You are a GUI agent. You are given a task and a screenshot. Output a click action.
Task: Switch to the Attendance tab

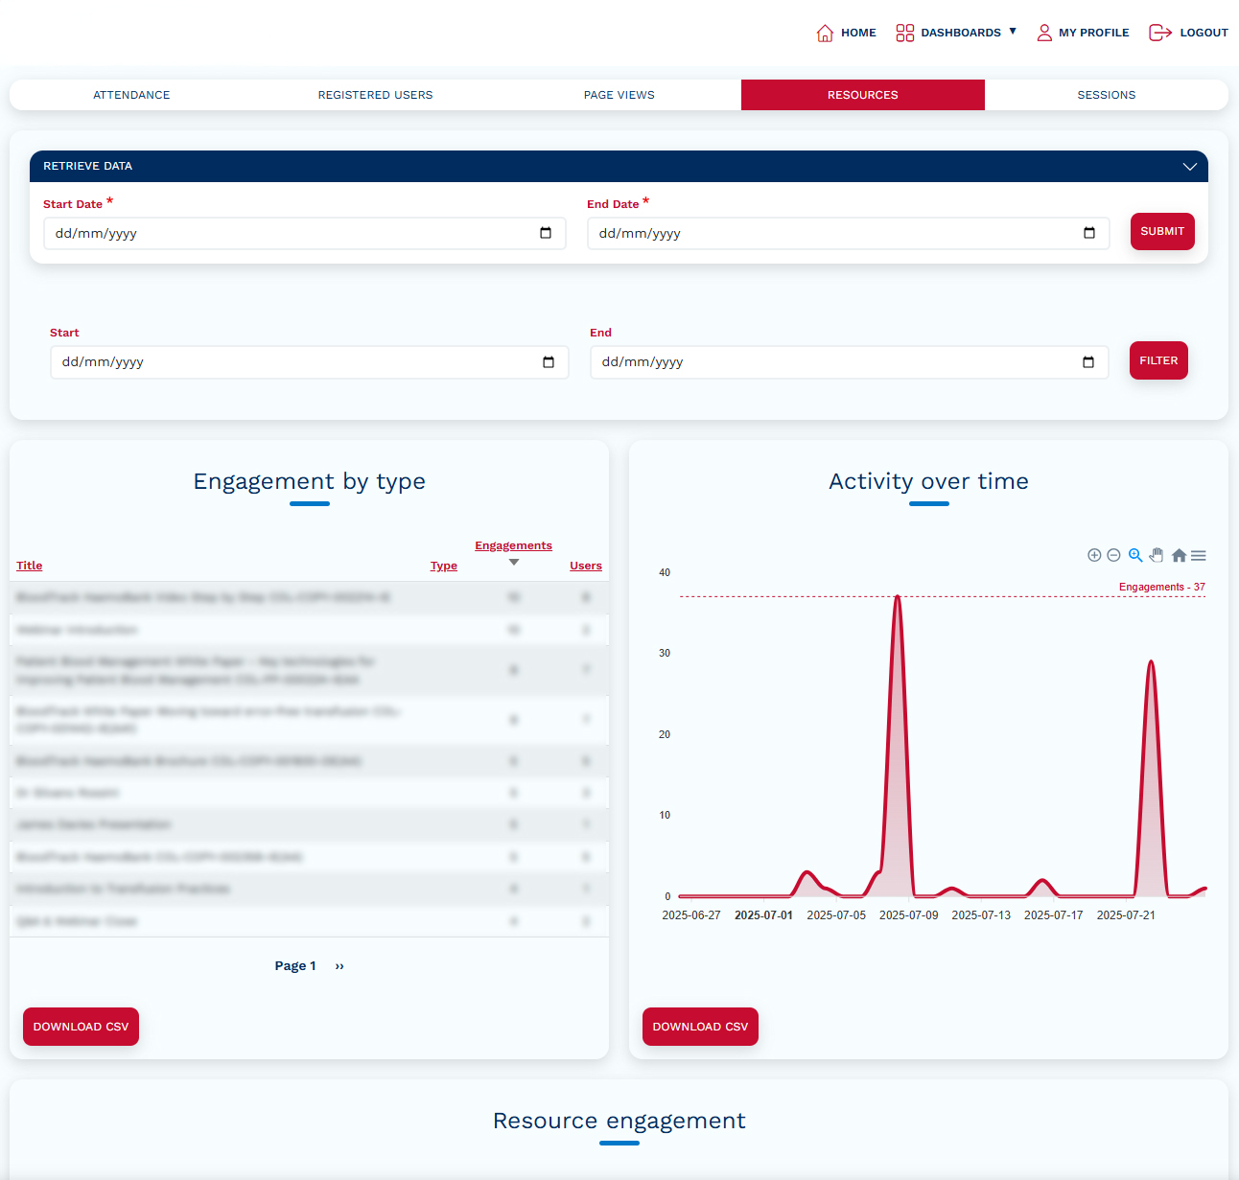pyautogui.click(x=131, y=95)
